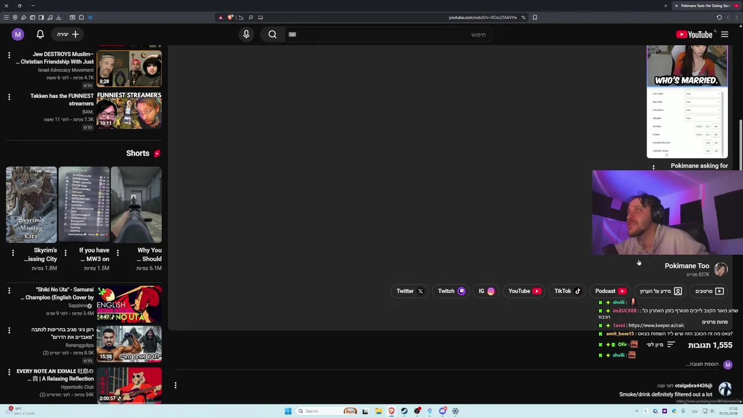Viewport: 743px width, 418px height.
Task: Open the Hyperbolic Club channel name
Action: 77,387
